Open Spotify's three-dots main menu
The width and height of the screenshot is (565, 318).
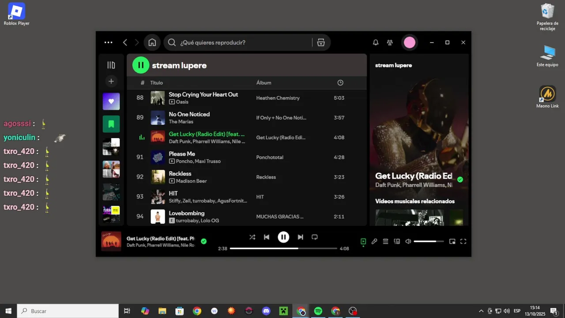[108, 42]
